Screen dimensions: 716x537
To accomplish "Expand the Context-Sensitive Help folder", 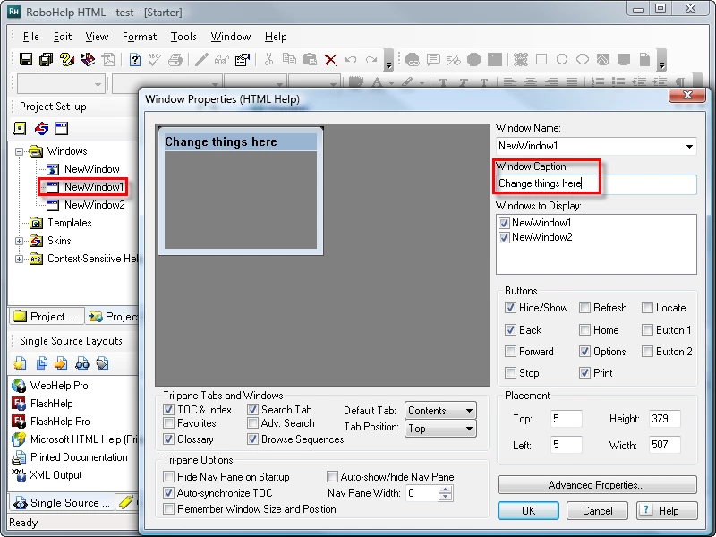I will click(x=19, y=259).
